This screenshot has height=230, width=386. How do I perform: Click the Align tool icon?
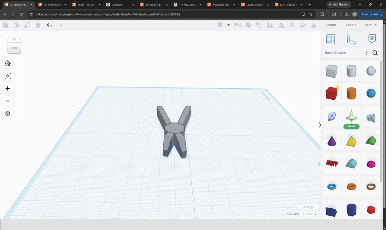click(x=270, y=25)
